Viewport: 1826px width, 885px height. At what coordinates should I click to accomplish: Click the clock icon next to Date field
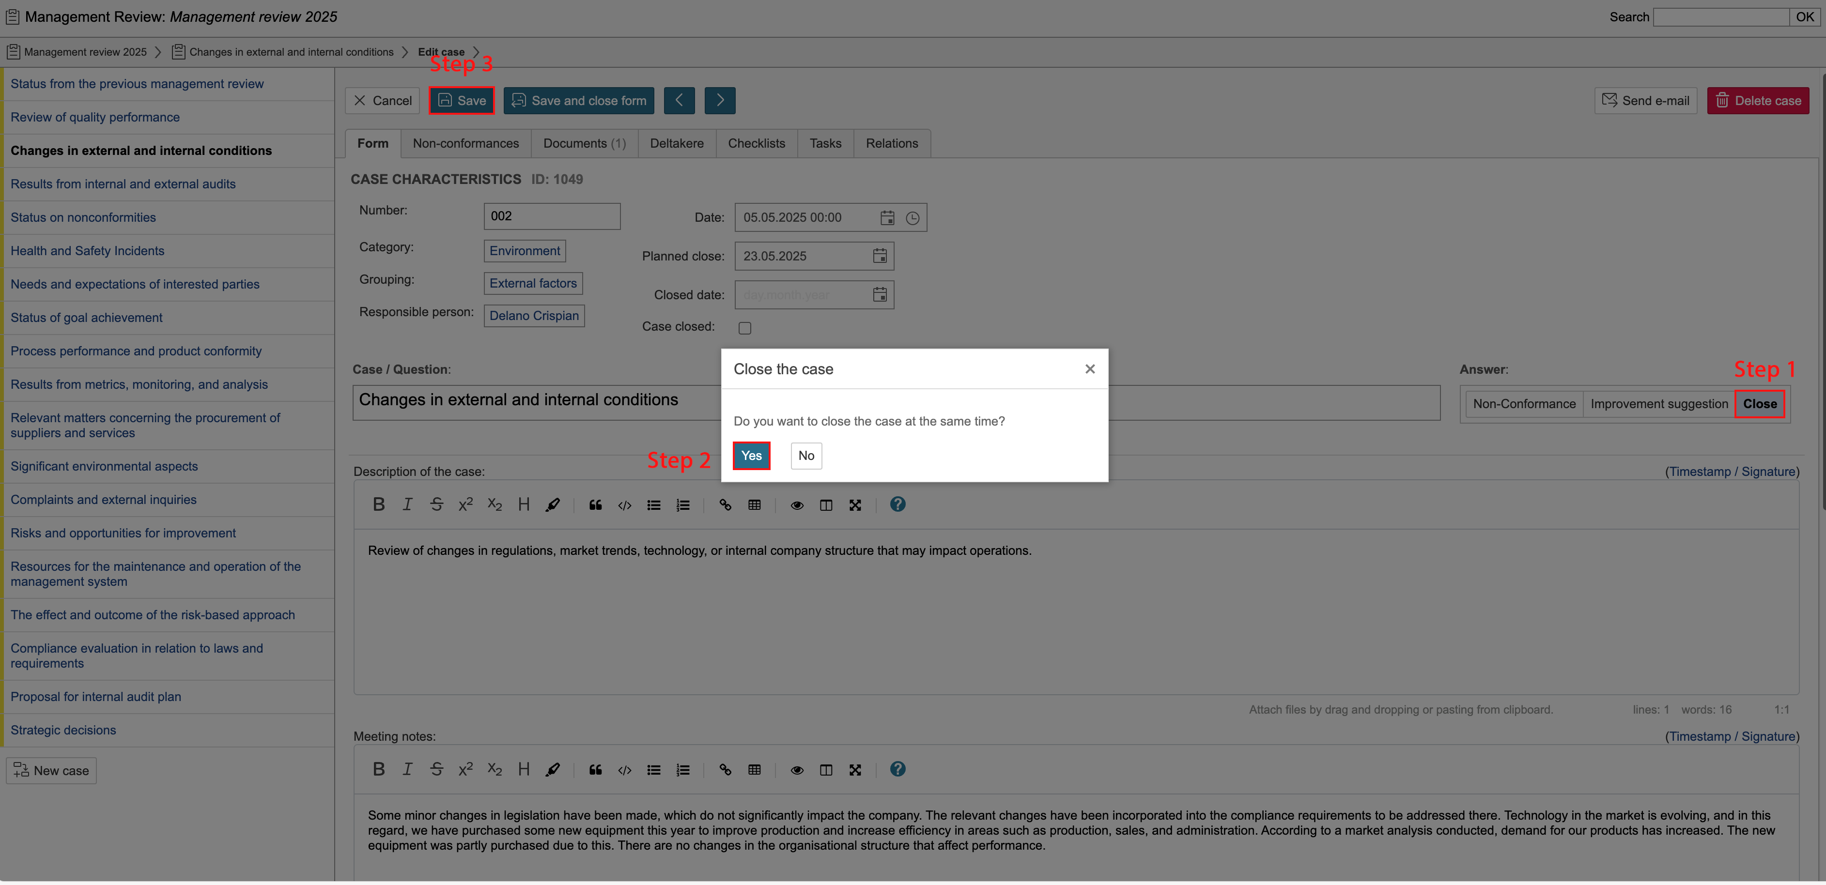coord(913,218)
